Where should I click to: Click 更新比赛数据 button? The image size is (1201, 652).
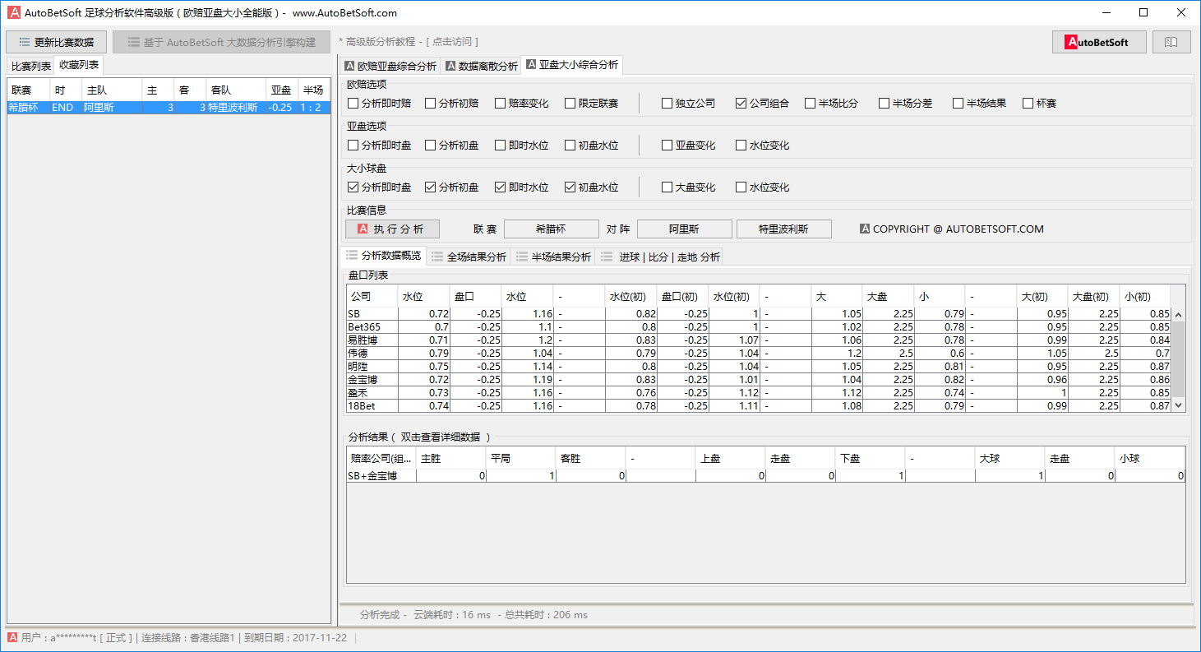click(57, 42)
